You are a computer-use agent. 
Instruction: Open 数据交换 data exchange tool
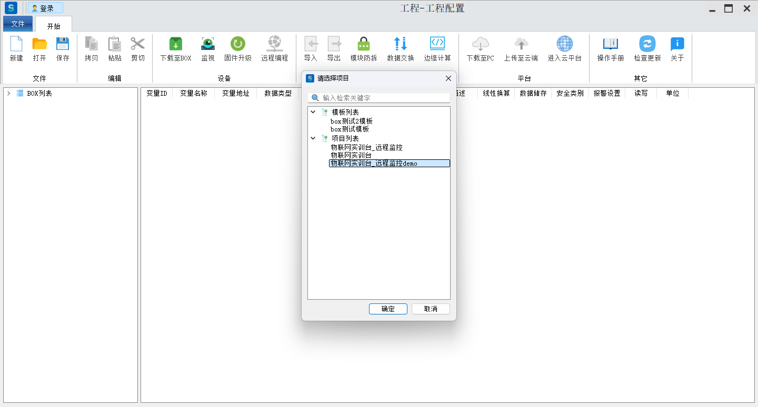400,44
